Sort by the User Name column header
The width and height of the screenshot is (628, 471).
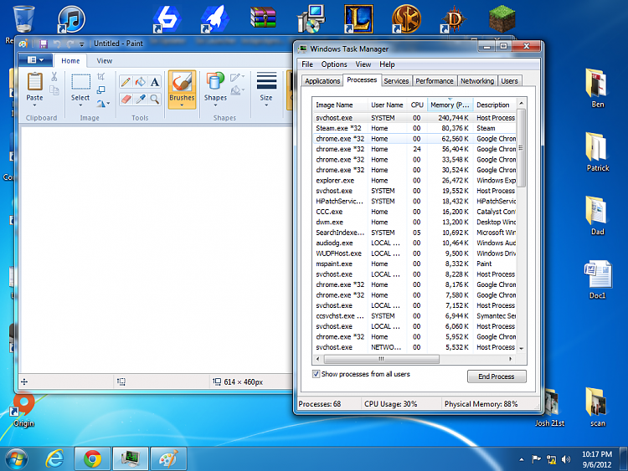point(387,105)
